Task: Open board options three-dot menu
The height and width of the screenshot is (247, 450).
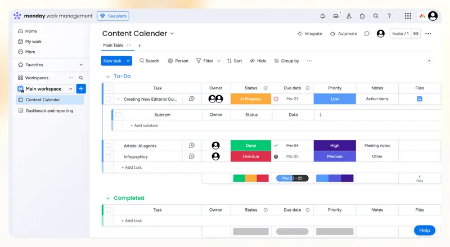Action: [x=428, y=34]
